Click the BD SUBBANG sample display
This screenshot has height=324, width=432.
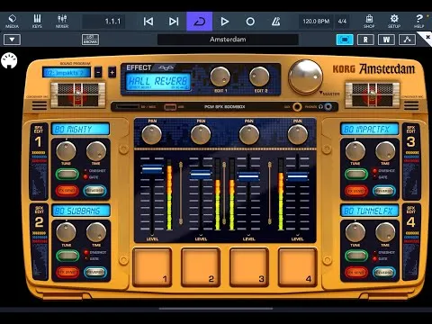click(x=81, y=211)
